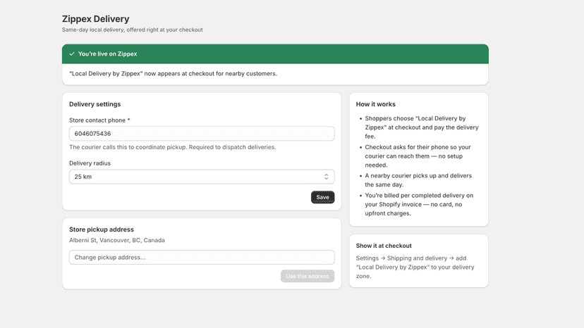Click the courier calls helper text

172,147
